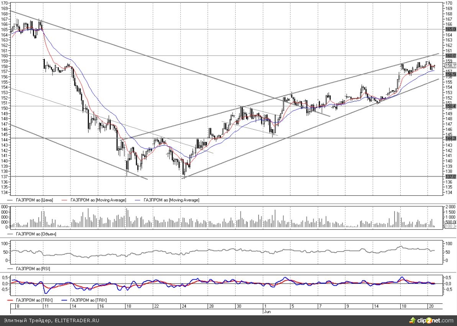457x326 pixels.
Task: Click the 160.01 resistance level price tag
Action: click(x=450, y=55)
